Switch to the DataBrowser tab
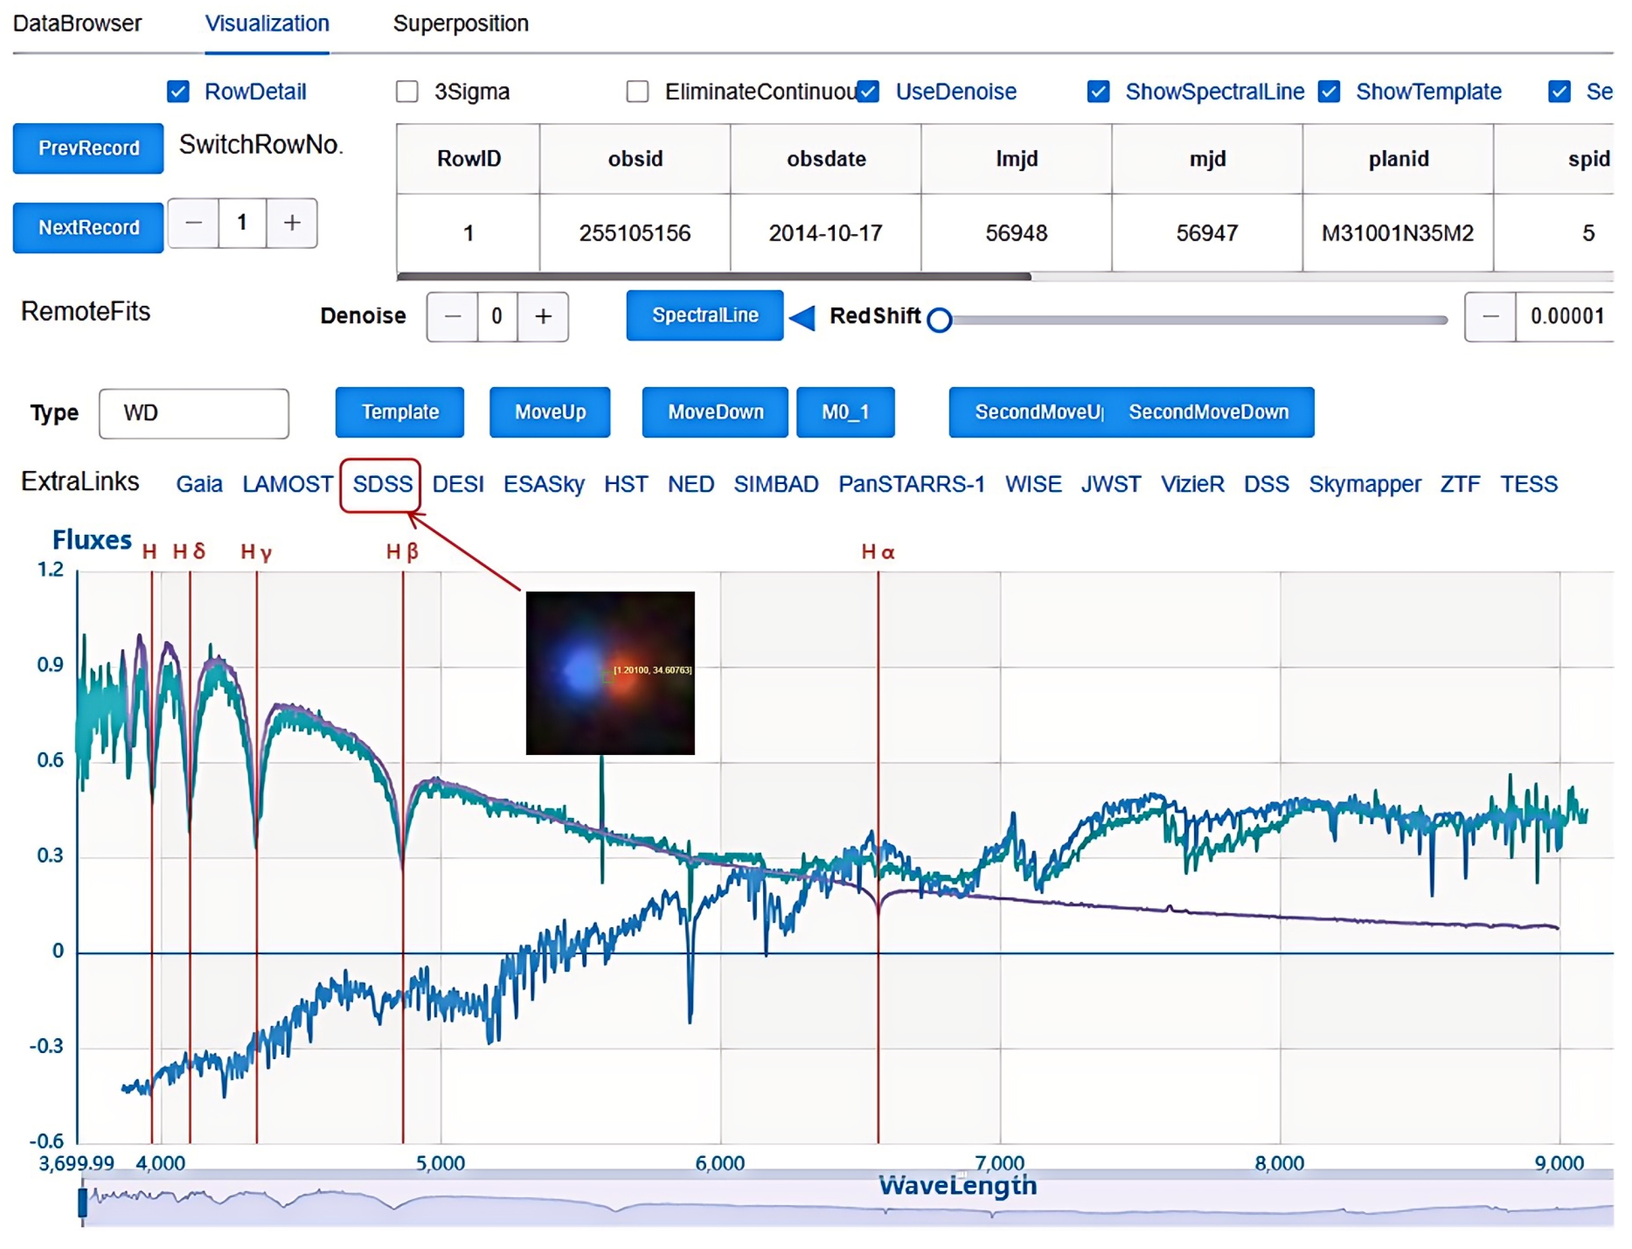The width and height of the screenshot is (1632, 1249). (77, 24)
